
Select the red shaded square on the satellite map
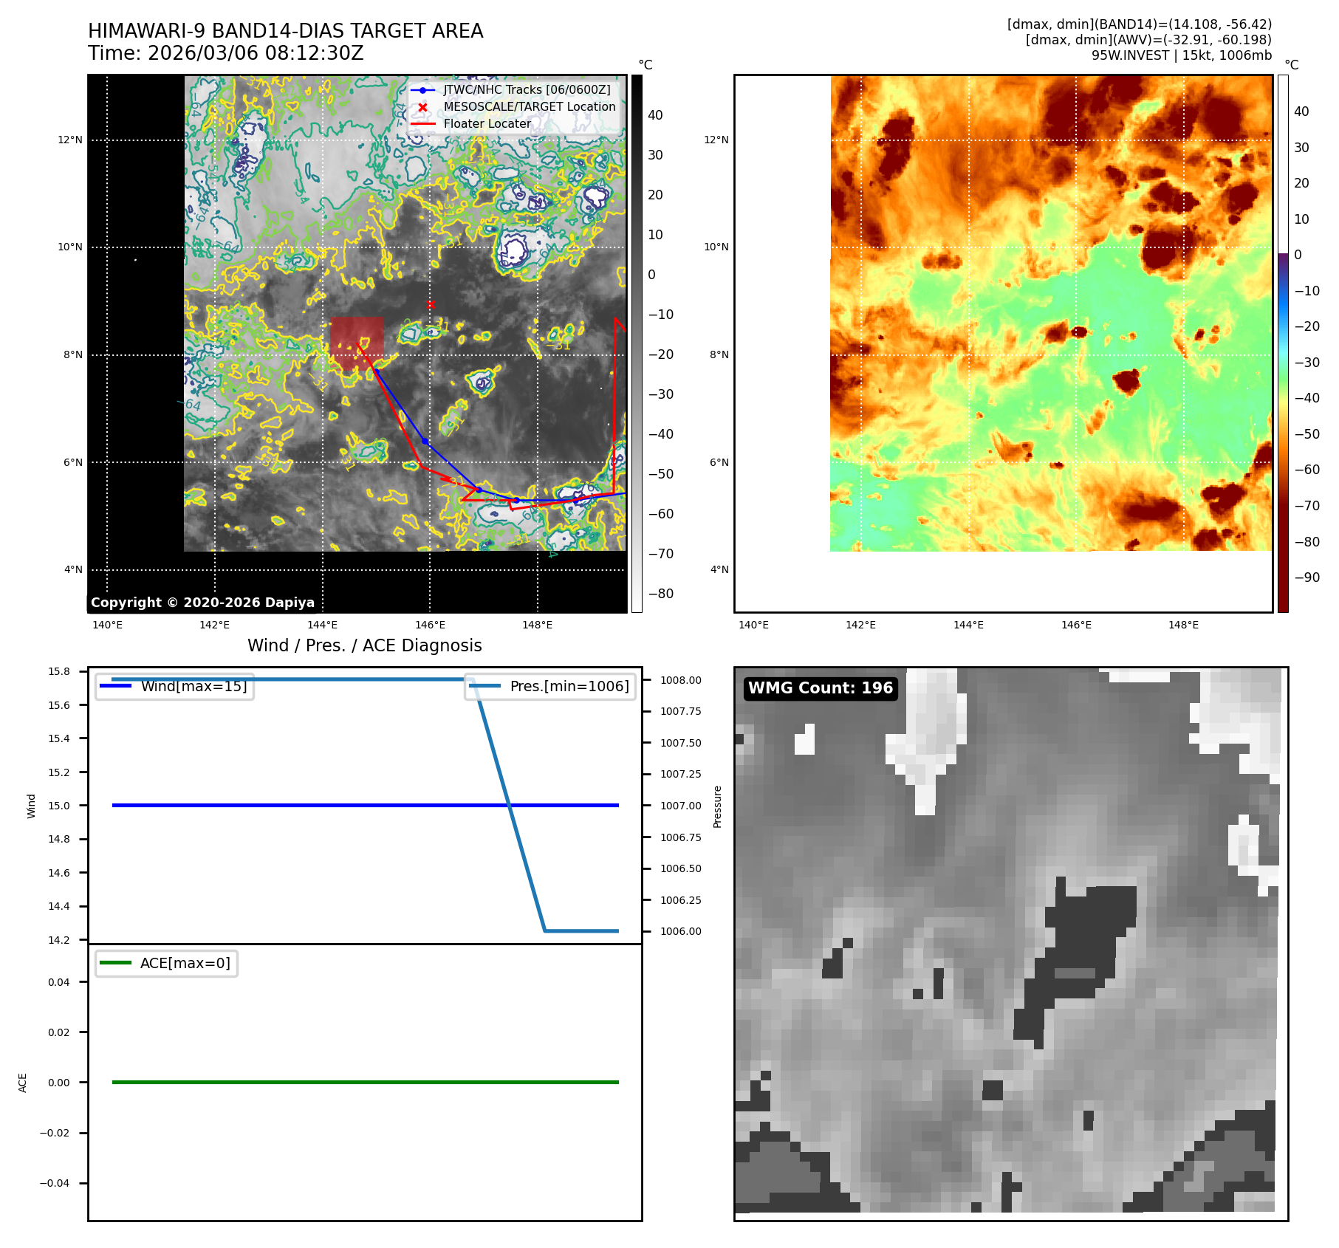tap(357, 343)
